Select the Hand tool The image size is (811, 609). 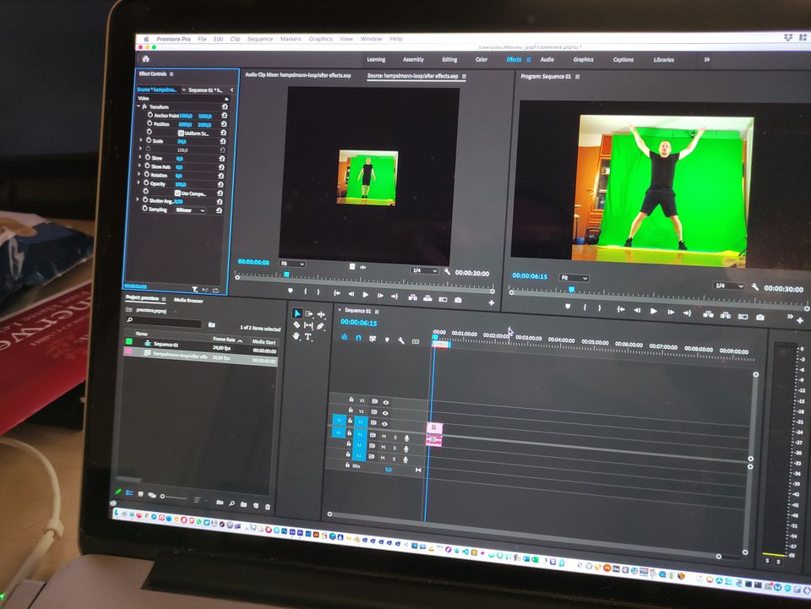(x=297, y=336)
